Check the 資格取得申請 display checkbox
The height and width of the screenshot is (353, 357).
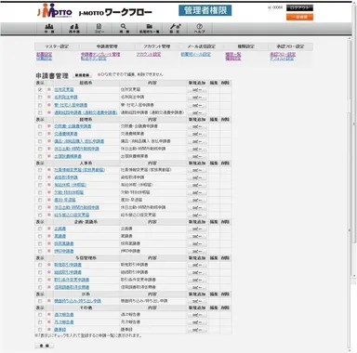click(40, 177)
